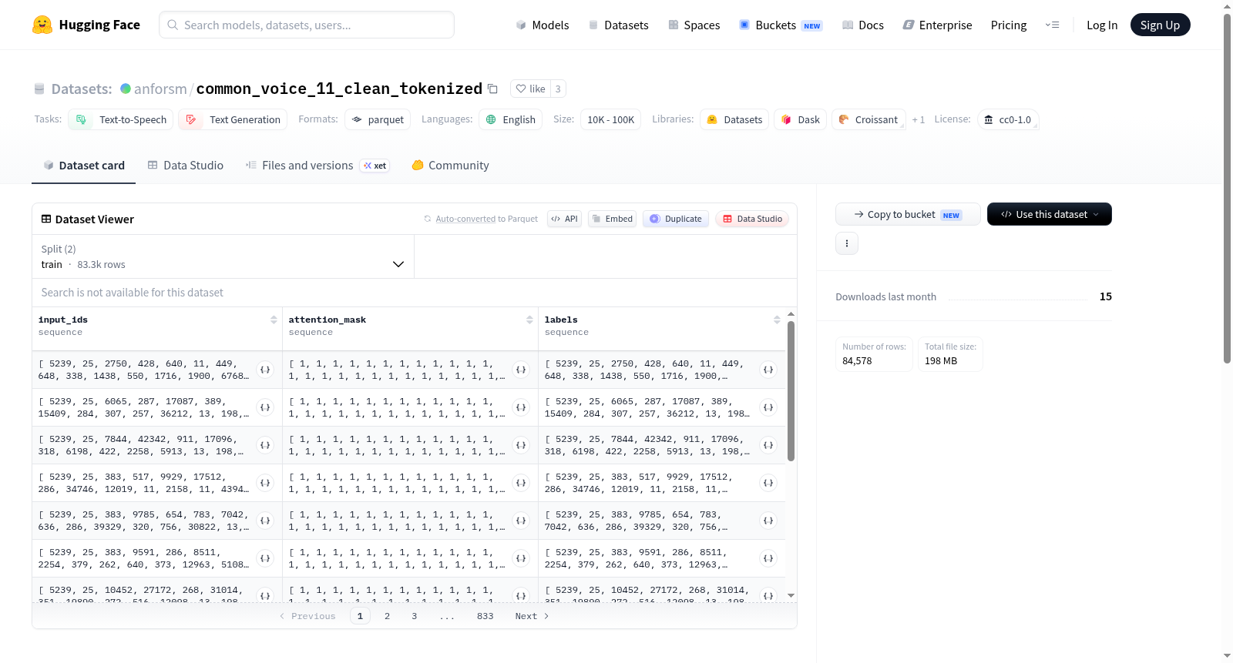
Task: Click the Sign Up button
Action: tap(1160, 25)
